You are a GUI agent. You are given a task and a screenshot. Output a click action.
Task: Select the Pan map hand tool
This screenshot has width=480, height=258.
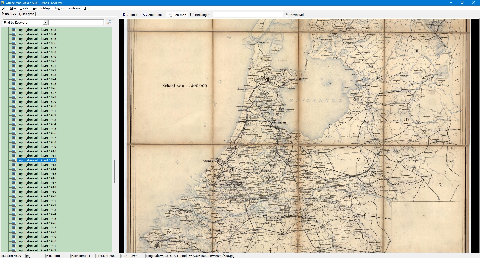(x=178, y=15)
